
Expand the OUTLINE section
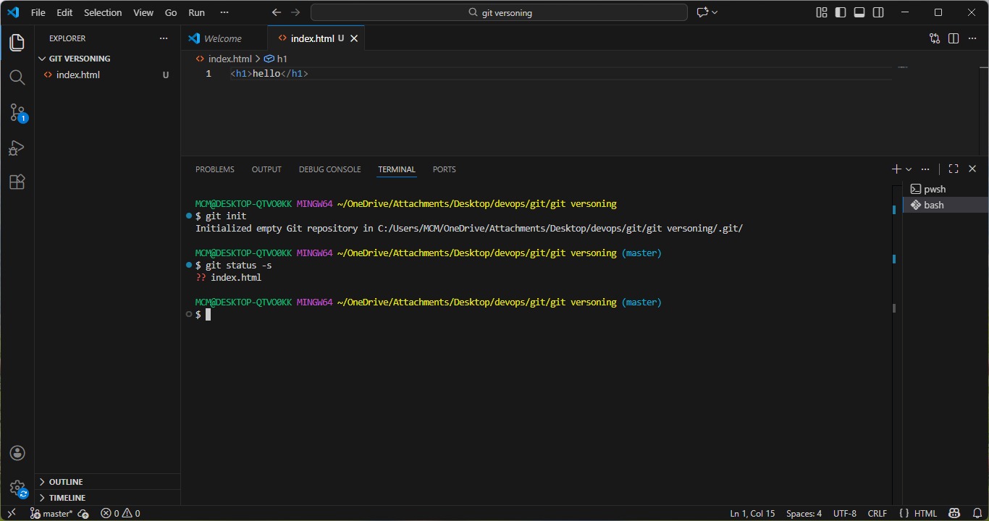(108, 482)
